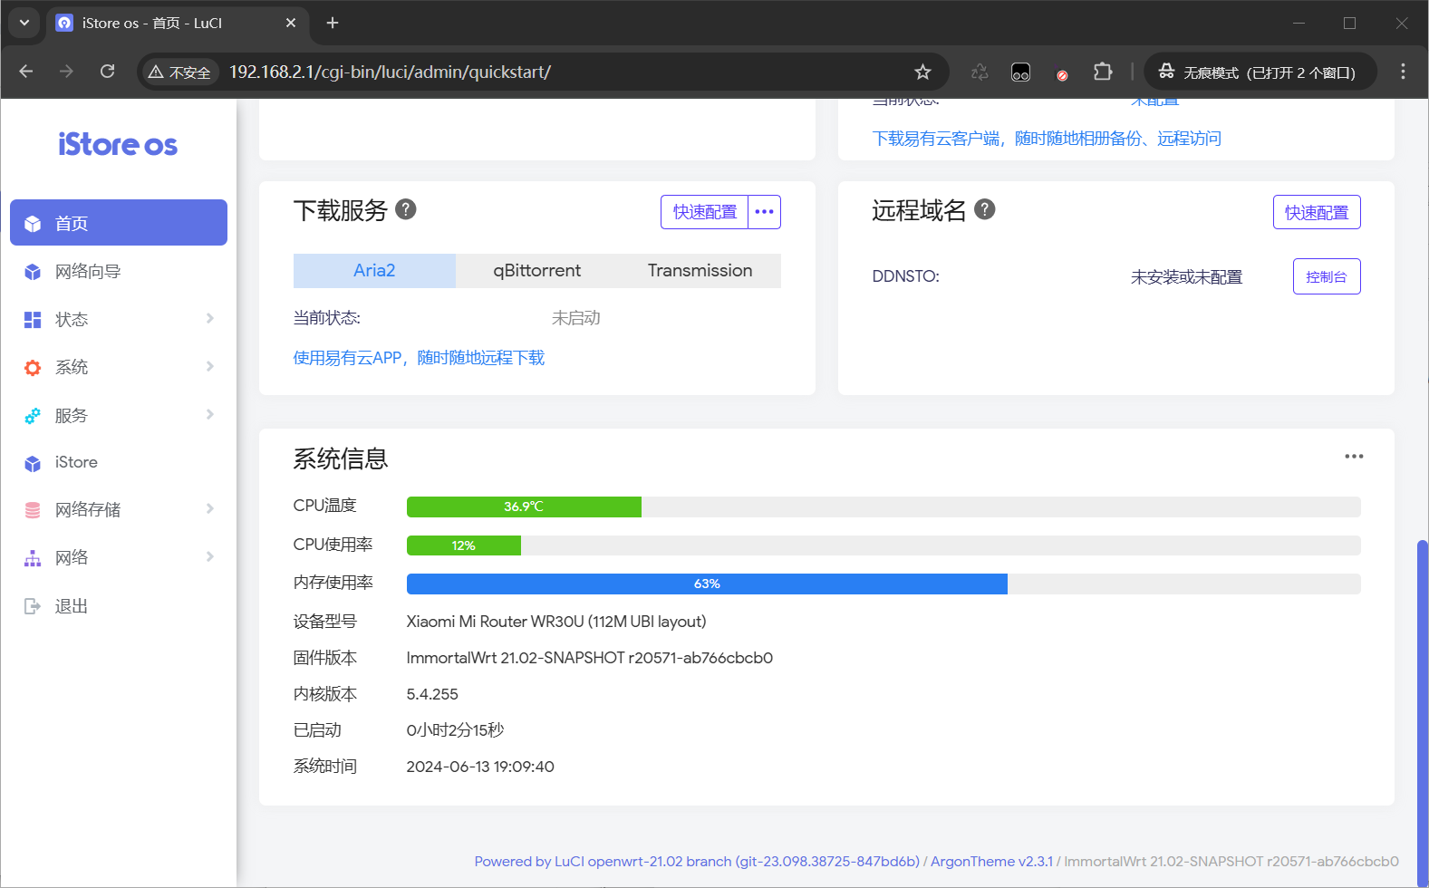Open the tab search dropdown arrow
The image size is (1429, 888).
tap(24, 23)
